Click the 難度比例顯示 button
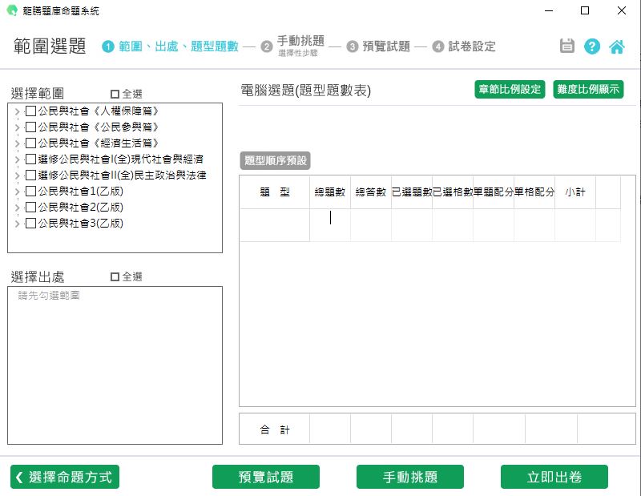Image resolution: width=641 pixels, height=496 pixels. pyautogui.click(x=588, y=89)
